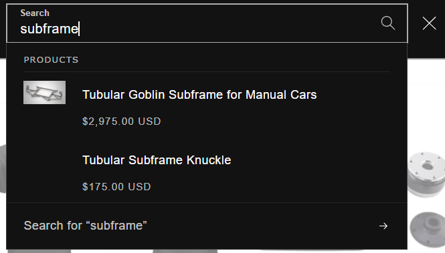Click the $175.00 USD price of the Subframe Knuckle
The image size is (445, 253).
coord(116,187)
